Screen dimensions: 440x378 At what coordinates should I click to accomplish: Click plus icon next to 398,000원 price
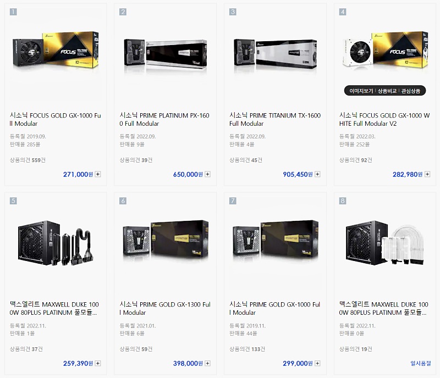point(207,363)
